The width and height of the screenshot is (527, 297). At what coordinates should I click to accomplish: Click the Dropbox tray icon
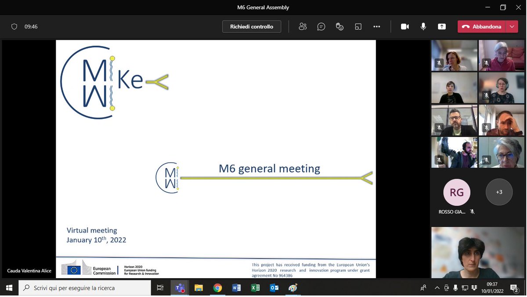click(474, 288)
